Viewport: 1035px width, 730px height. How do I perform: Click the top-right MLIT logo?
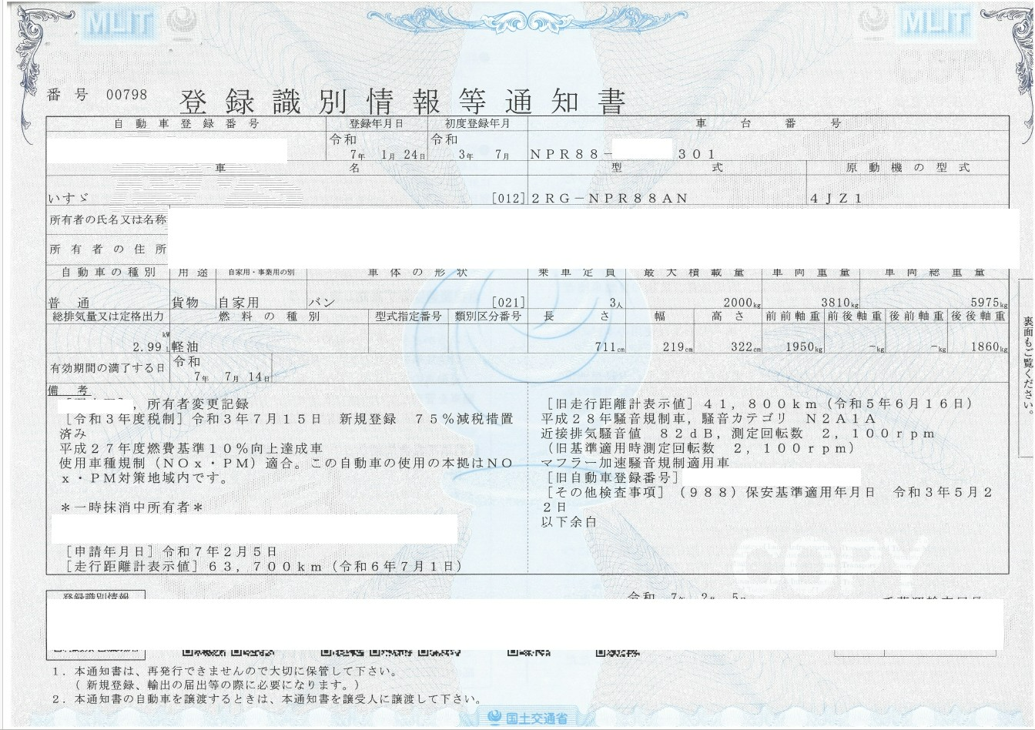coord(935,22)
